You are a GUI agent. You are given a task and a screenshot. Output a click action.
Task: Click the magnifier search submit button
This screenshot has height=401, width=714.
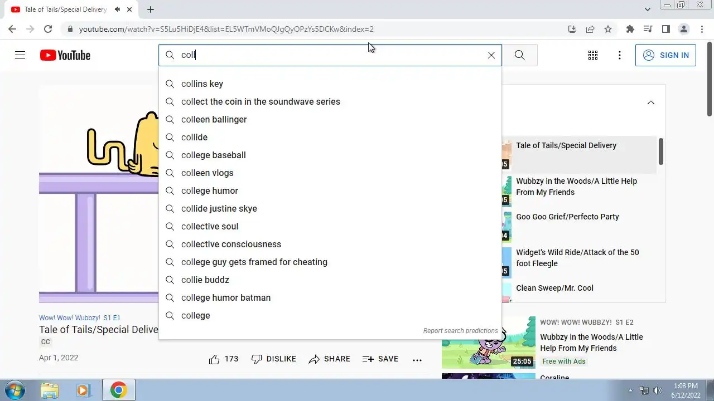pos(519,55)
